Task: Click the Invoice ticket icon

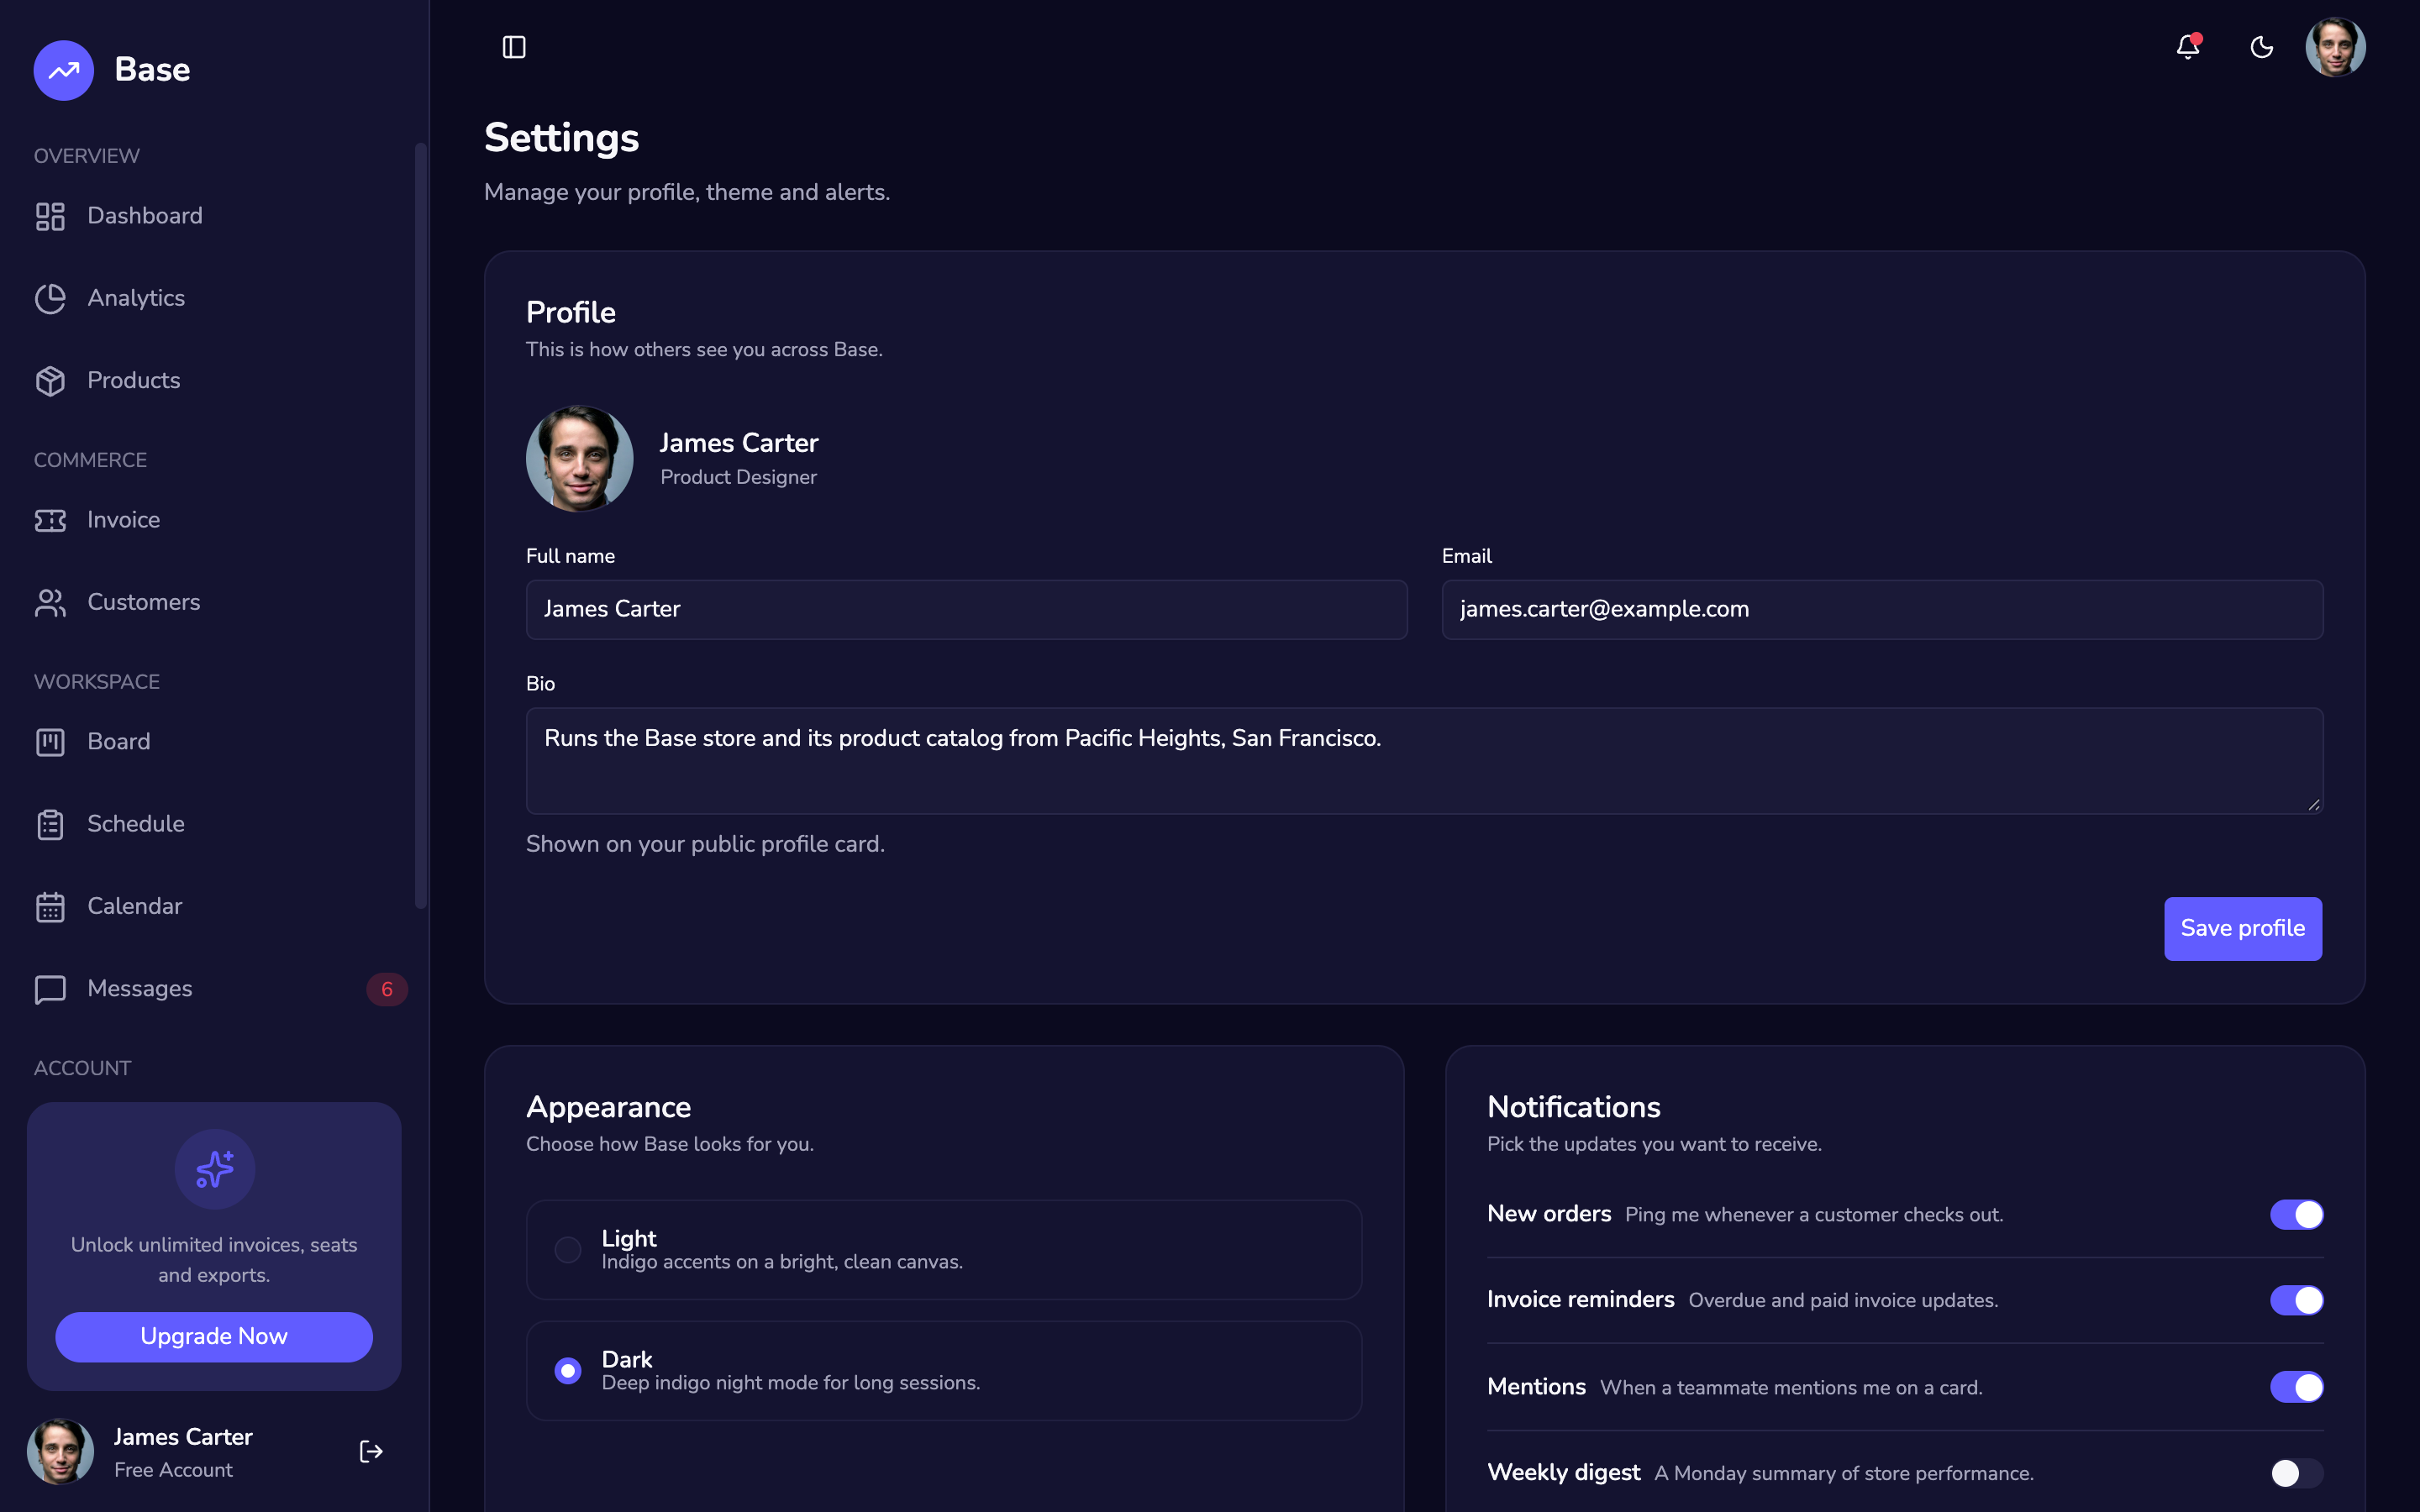Action: [x=50, y=520]
